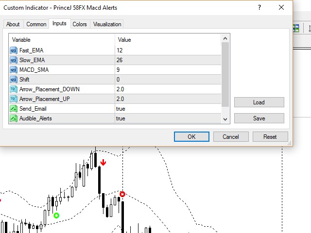Save the current input settings
Viewport: 311px width, 233px height.
tap(259, 118)
